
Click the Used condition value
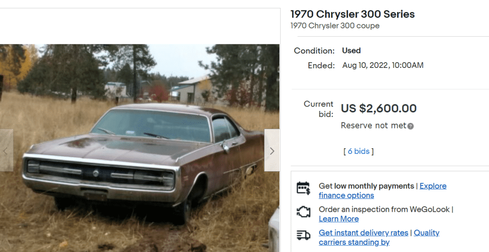[x=351, y=51]
